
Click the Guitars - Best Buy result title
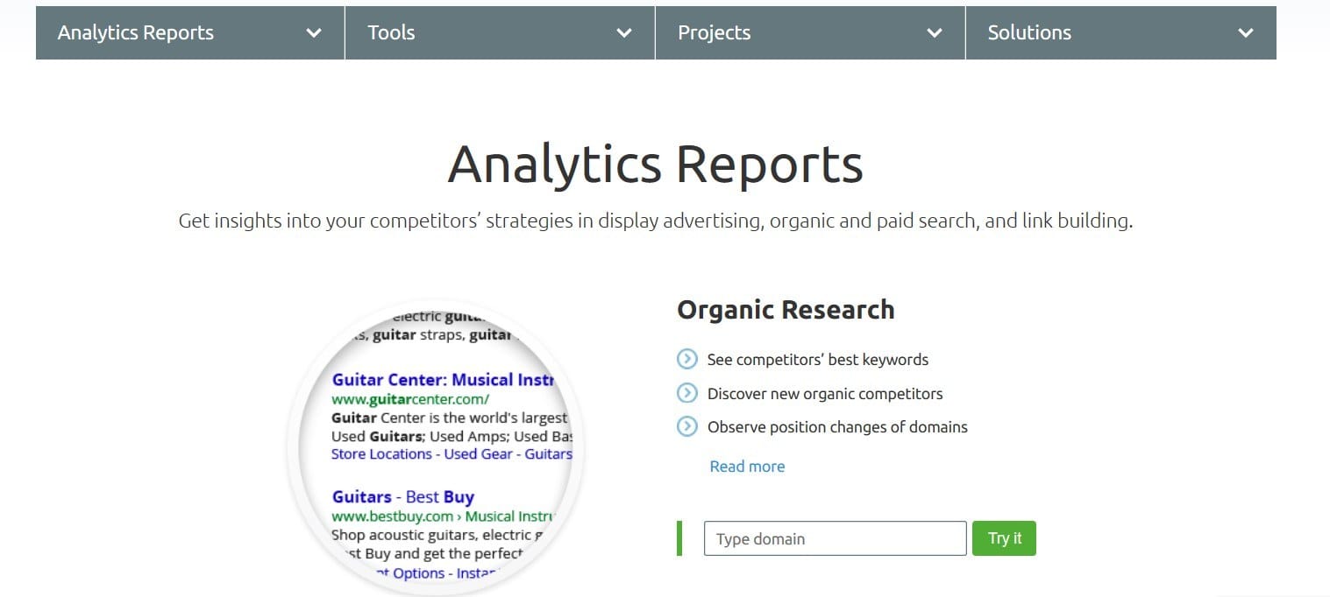(x=402, y=496)
